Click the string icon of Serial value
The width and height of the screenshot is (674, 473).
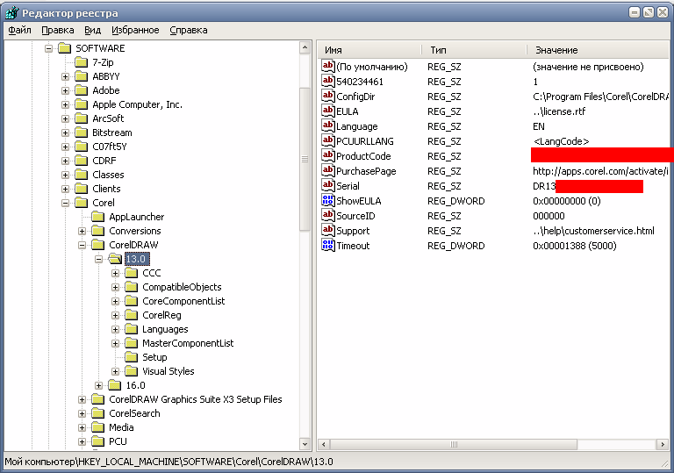pos(328,185)
